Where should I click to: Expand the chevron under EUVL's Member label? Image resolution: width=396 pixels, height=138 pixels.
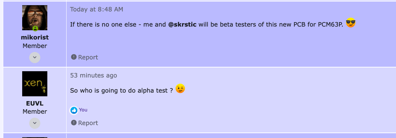click(35, 123)
